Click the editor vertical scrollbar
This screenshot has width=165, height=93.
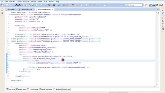[x=156, y=48]
